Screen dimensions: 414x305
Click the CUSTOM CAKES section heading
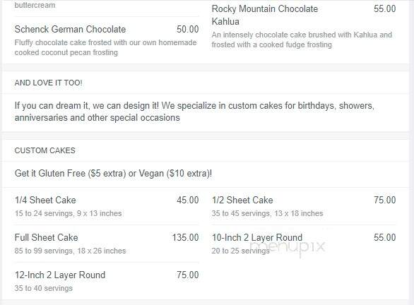45,150
